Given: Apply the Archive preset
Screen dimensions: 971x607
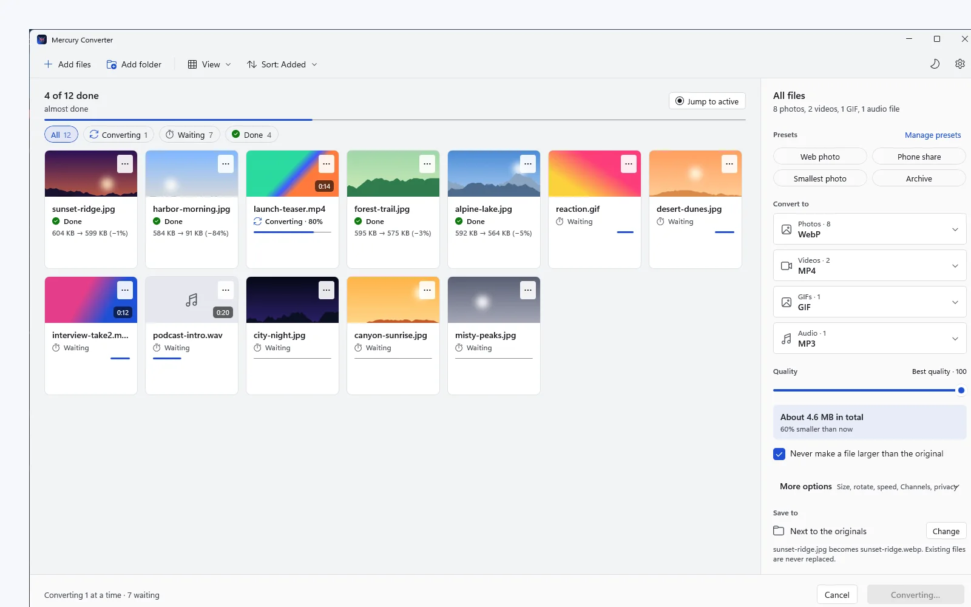Looking at the screenshot, I should [919, 178].
